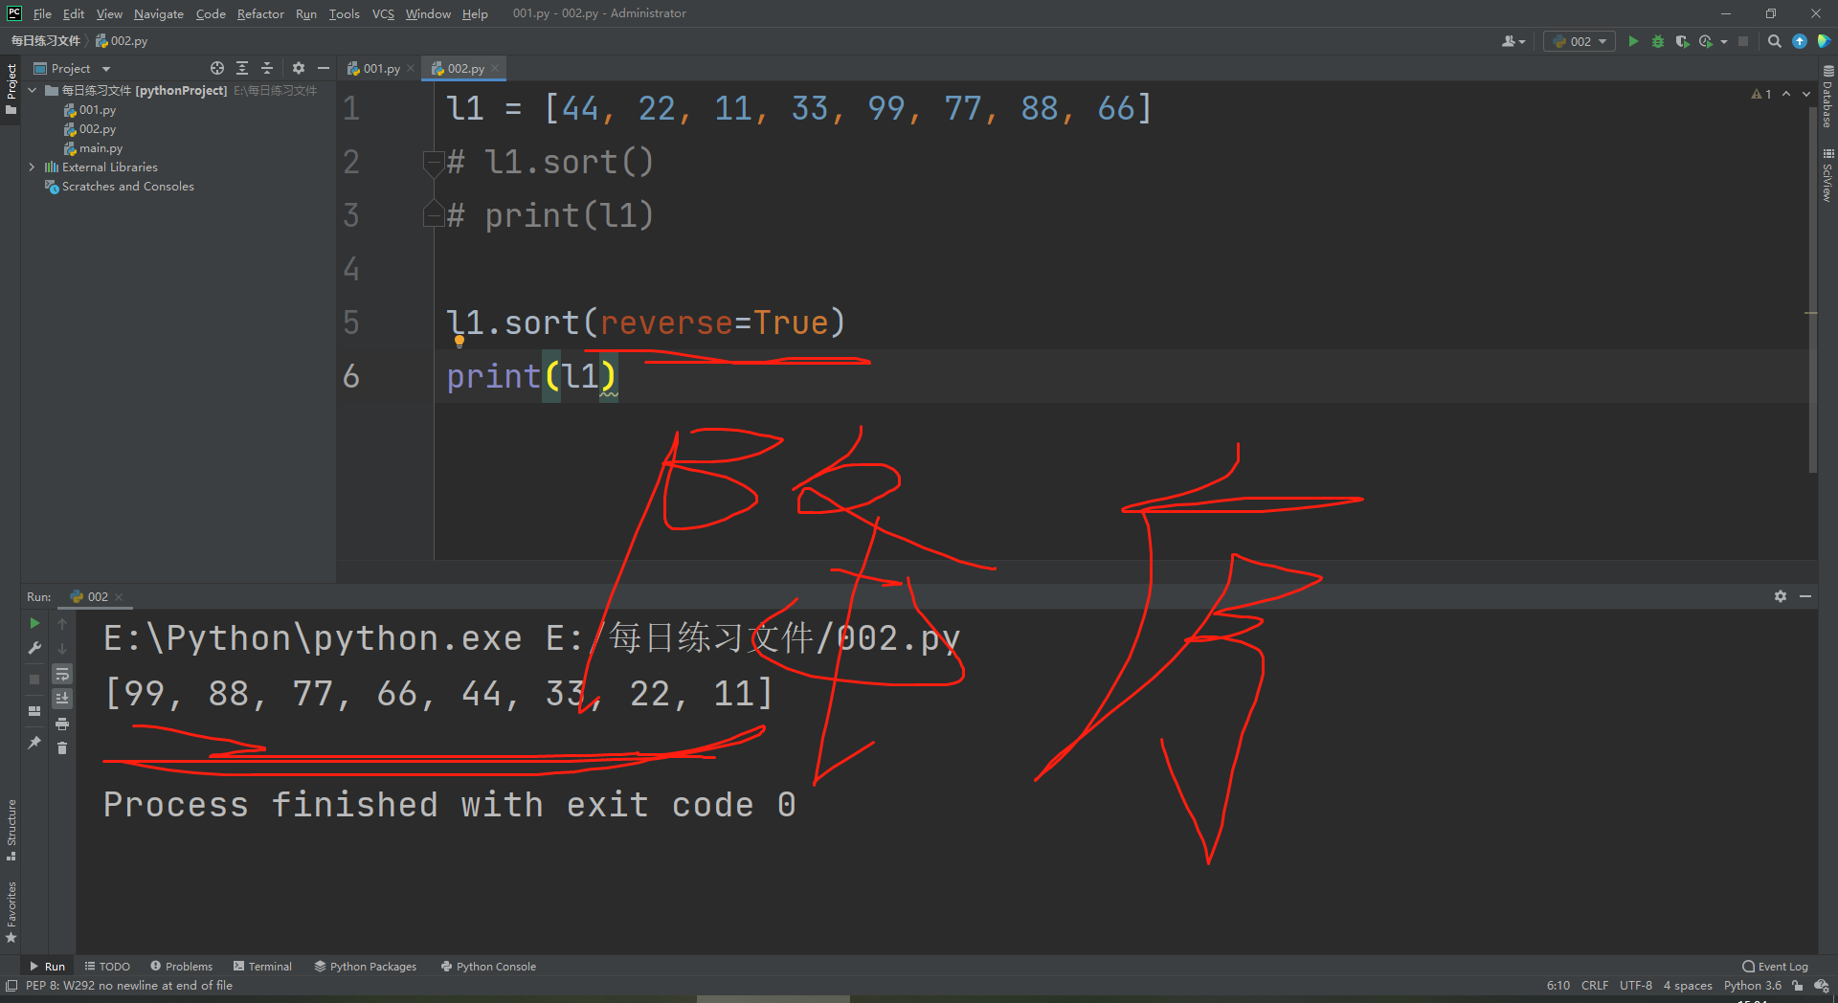Screen dimensions: 1838x1003
Task: Select main.py in the Project tree
Action: click(x=101, y=148)
